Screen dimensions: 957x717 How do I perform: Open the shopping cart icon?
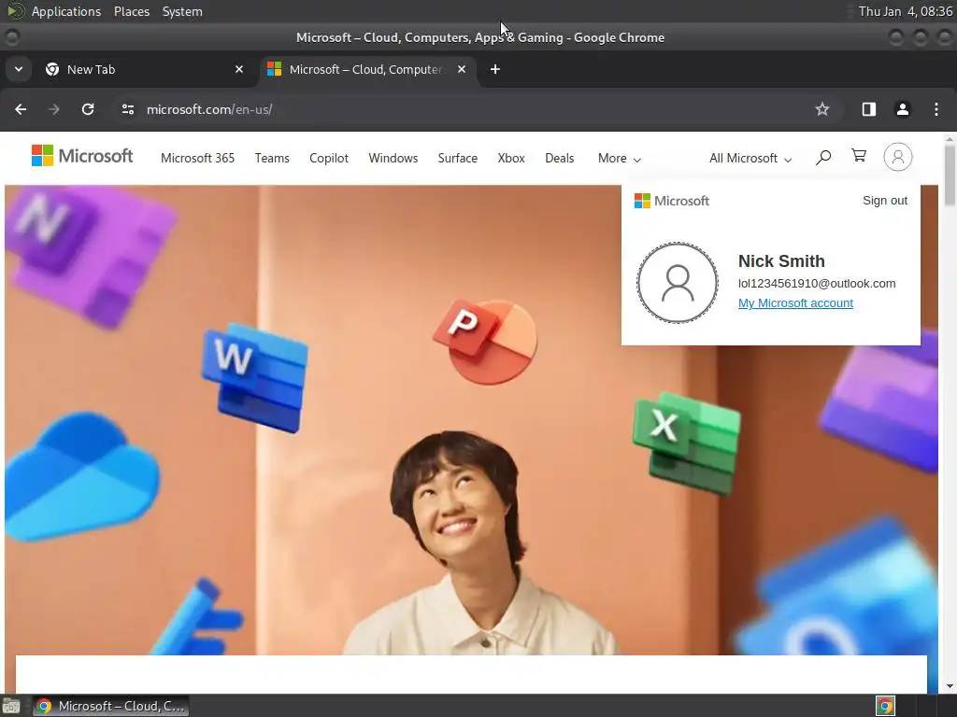tap(859, 156)
